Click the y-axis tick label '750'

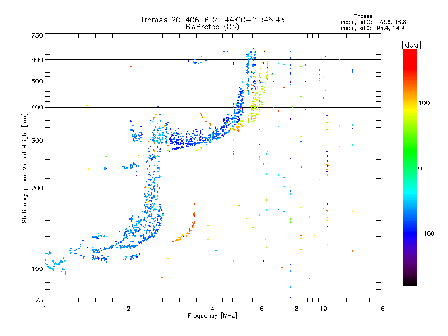tap(37, 35)
